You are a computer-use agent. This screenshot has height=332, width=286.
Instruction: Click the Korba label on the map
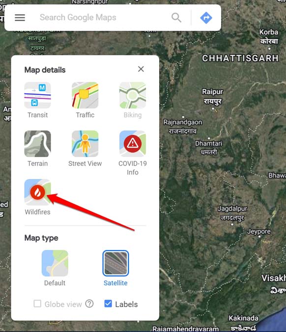(269, 36)
